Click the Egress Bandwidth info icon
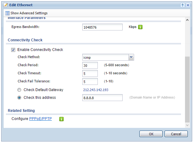Image resolution: width=194 pixels, height=143 pixels. tap(140, 27)
